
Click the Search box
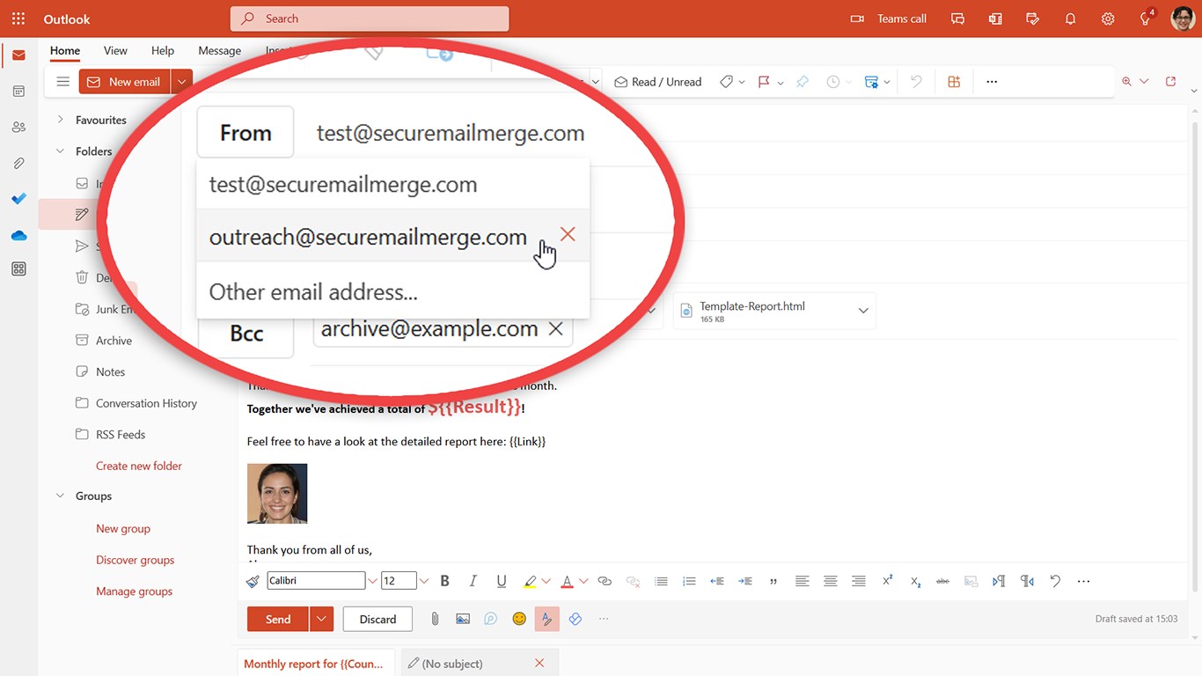[370, 18]
